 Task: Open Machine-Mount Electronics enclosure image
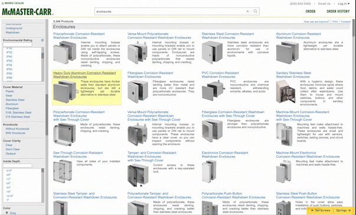(x=283, y=171)
